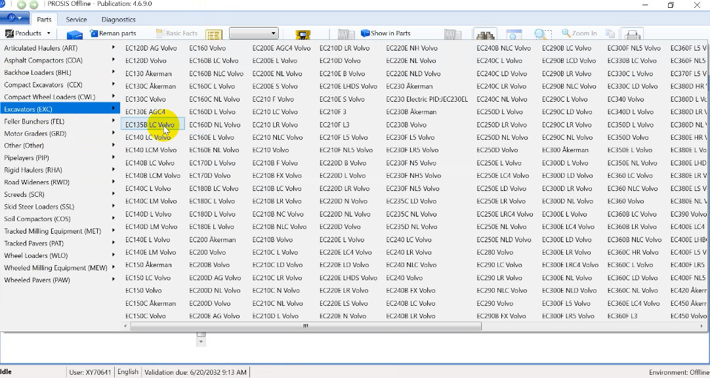This screenshot has height=378, width=710.
Task: Choose model EC150C Åkerman
Action: [150, 303]
